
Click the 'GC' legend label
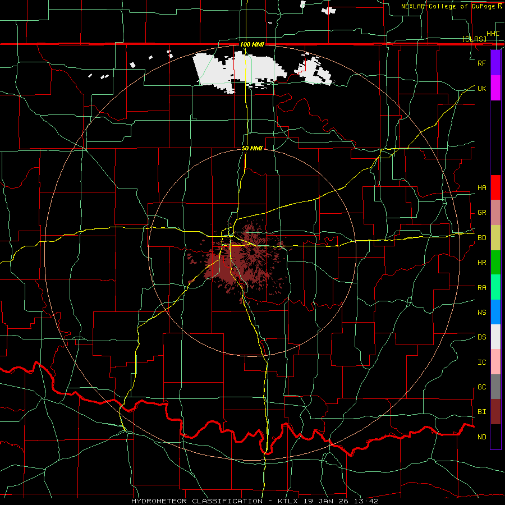coord(481,387)
